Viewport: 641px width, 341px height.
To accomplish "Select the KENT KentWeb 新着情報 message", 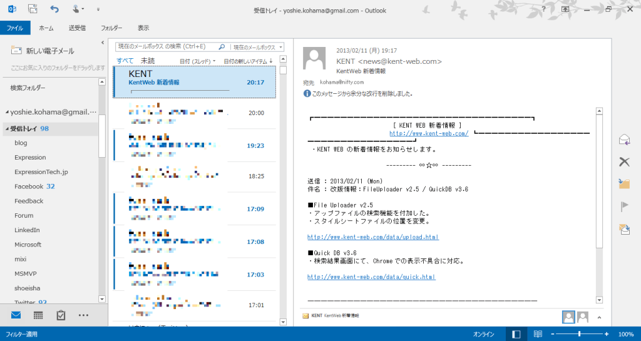I will click(x=195, y=82).
